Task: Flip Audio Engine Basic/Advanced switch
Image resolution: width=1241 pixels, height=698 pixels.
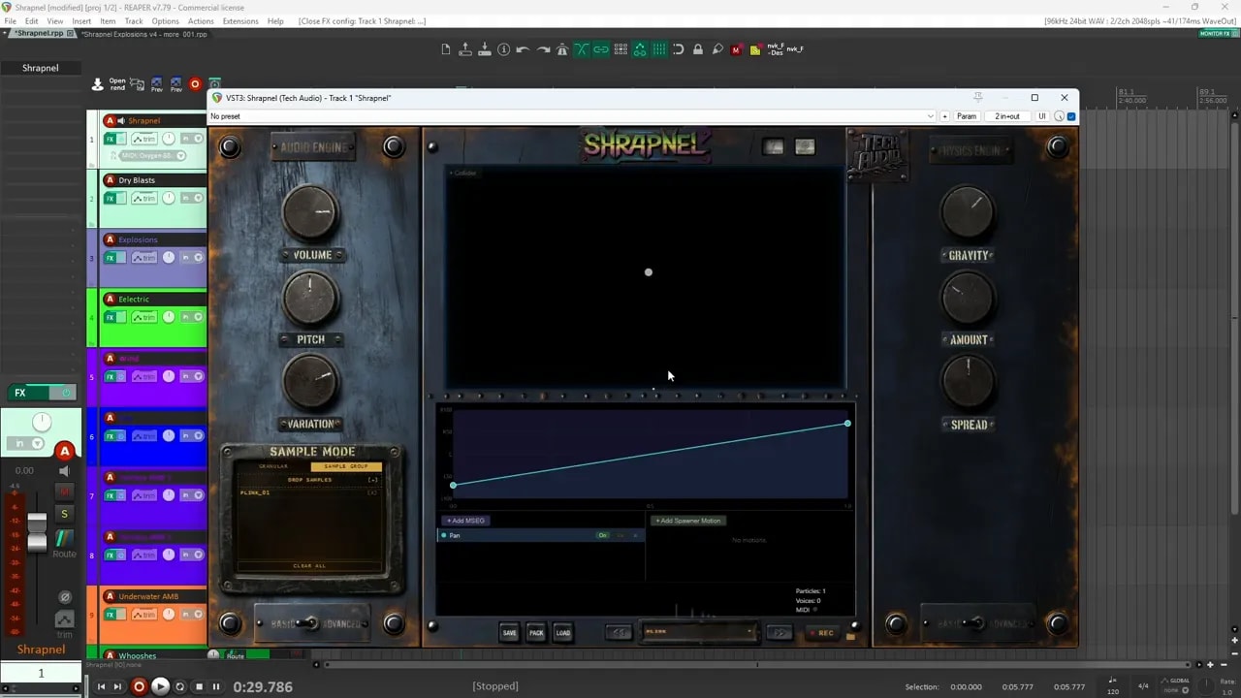Action: coord(309,623)
